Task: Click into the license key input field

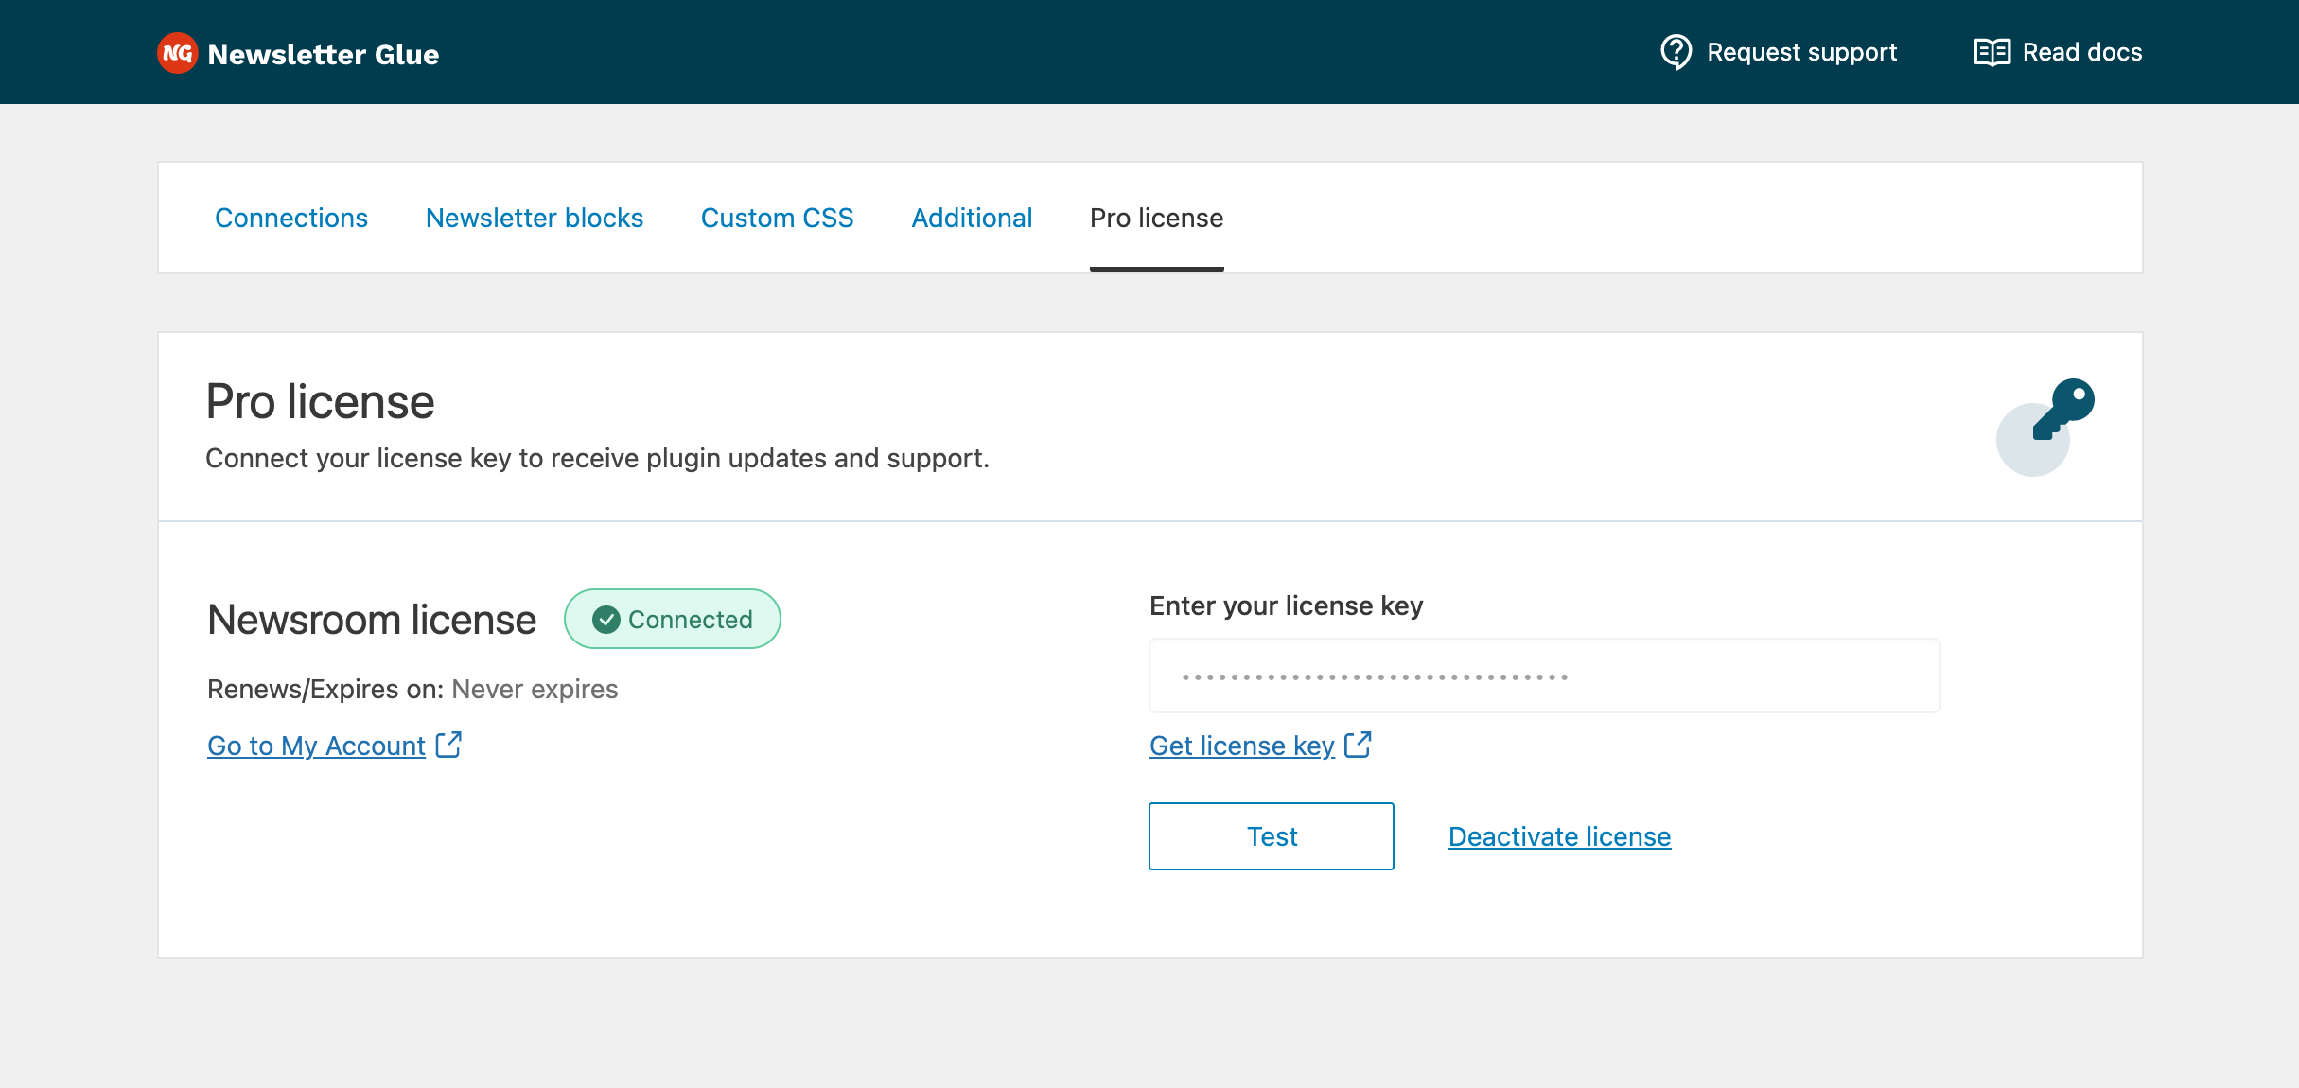Action: point(1544,676)
